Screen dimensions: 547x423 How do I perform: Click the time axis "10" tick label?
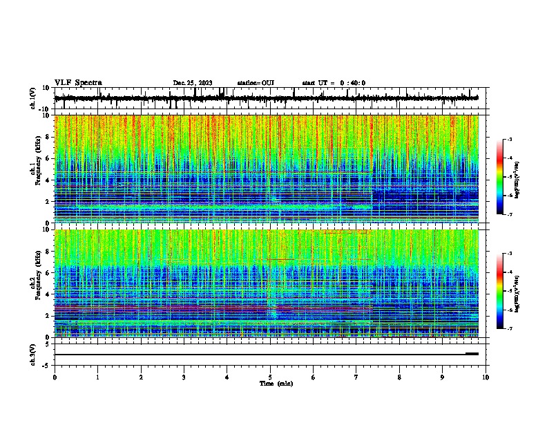(x=486, y=377)
